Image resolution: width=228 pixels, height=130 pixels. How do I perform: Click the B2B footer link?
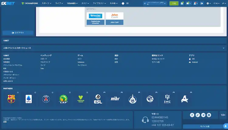click(5, 68)
